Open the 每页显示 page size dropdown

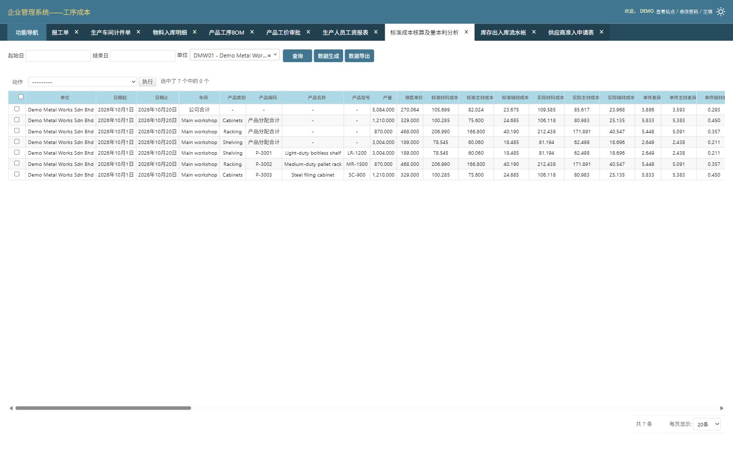tap(707, 424)
